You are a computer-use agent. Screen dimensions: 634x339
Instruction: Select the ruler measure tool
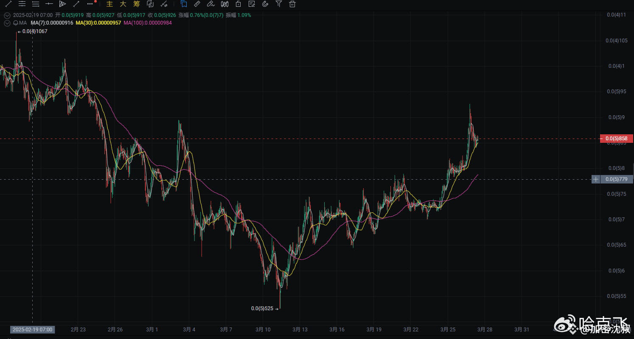click(x=197, y=4)
